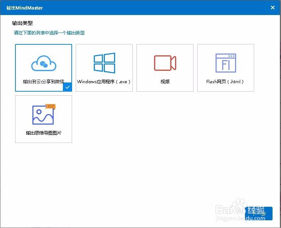
Task: Choose the Windows logo export icon
Action: 104,63
